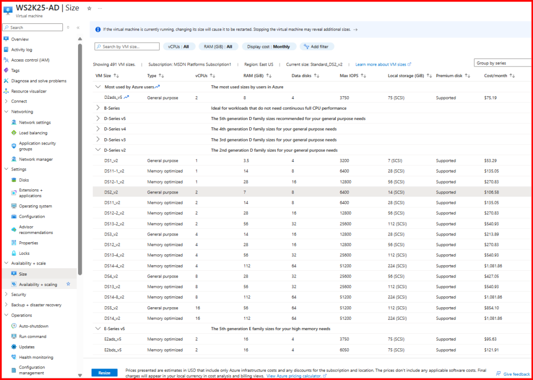The image size is (533, 380).
Task: Open the Group by series dropdown
Action: pyautogui.click(x=503, y=63)
